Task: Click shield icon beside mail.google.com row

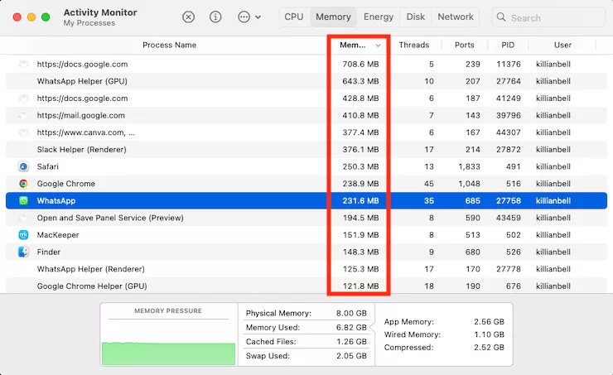Action: (x=23, y=115)
